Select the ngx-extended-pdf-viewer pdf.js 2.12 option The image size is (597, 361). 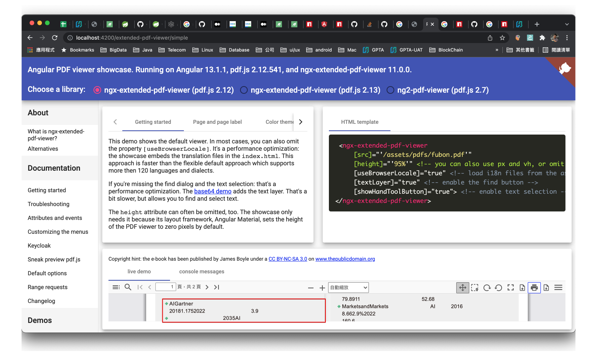tap(97, 90)
